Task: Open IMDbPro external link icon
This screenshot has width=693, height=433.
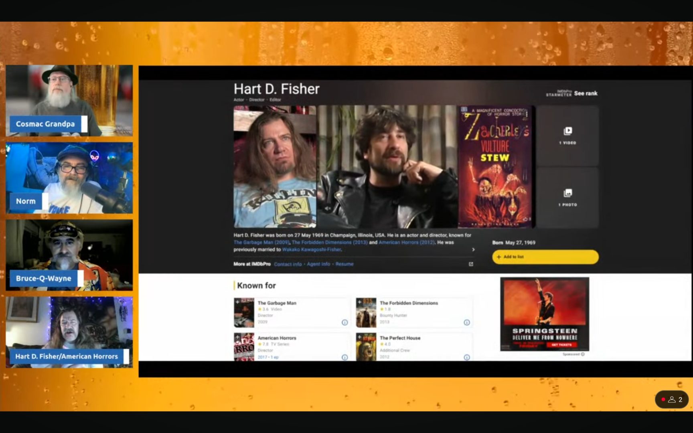Action: pos(471,264)
